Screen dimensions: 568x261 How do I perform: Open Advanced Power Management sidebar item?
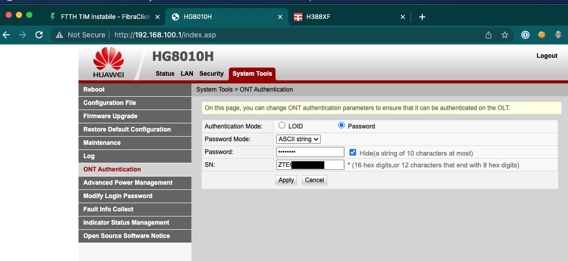tap(135, 183)
